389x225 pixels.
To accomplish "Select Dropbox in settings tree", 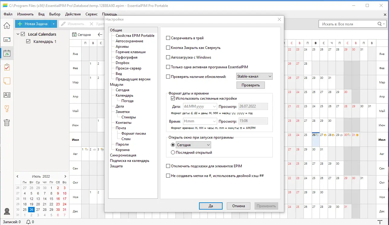I will tap(123, 63).
